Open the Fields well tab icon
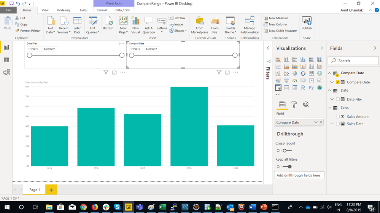The height and width of the screenshot is (213, 380). point(282,105)
